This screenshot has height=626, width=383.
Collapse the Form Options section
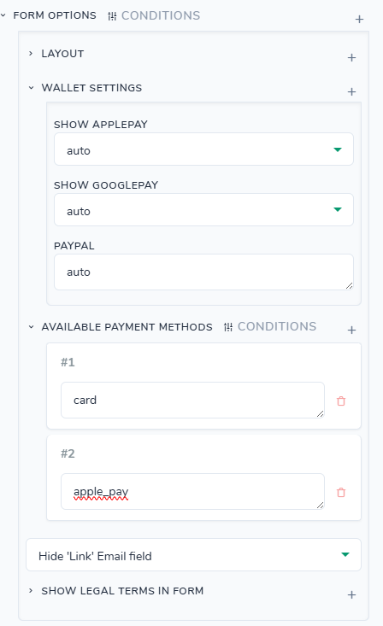coord(3,15)
